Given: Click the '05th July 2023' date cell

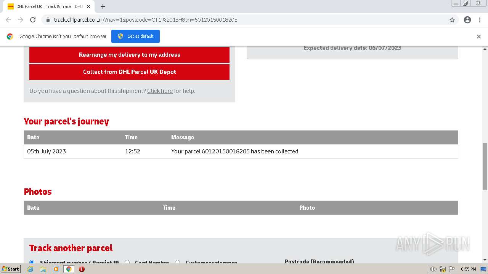Looking at the screenshot, I should [x=47, y=151].
